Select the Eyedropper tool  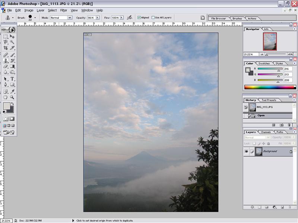12,91
